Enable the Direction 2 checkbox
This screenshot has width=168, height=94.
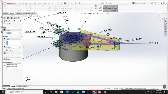[x=4, y=59]
